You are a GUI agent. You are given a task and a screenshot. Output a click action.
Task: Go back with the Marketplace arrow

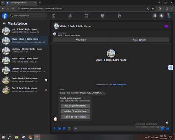tap(4, 23)
